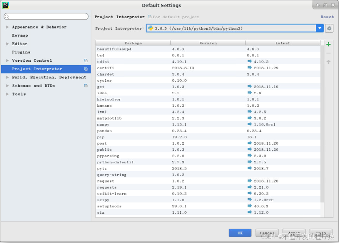Select the query-string package row
Image resolution: width=339 pixels, height=243 pixels.
click(x=208, y=175)
